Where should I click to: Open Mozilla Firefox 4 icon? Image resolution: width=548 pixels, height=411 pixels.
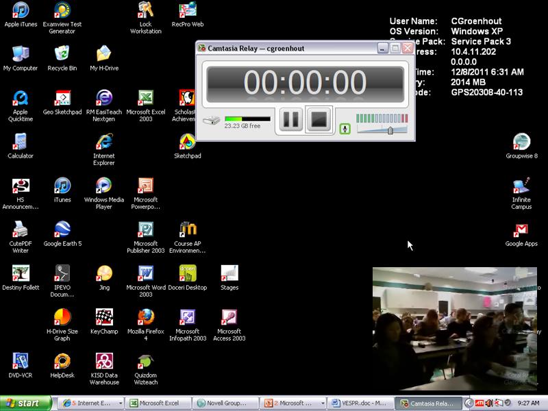(x=146, y=325)
